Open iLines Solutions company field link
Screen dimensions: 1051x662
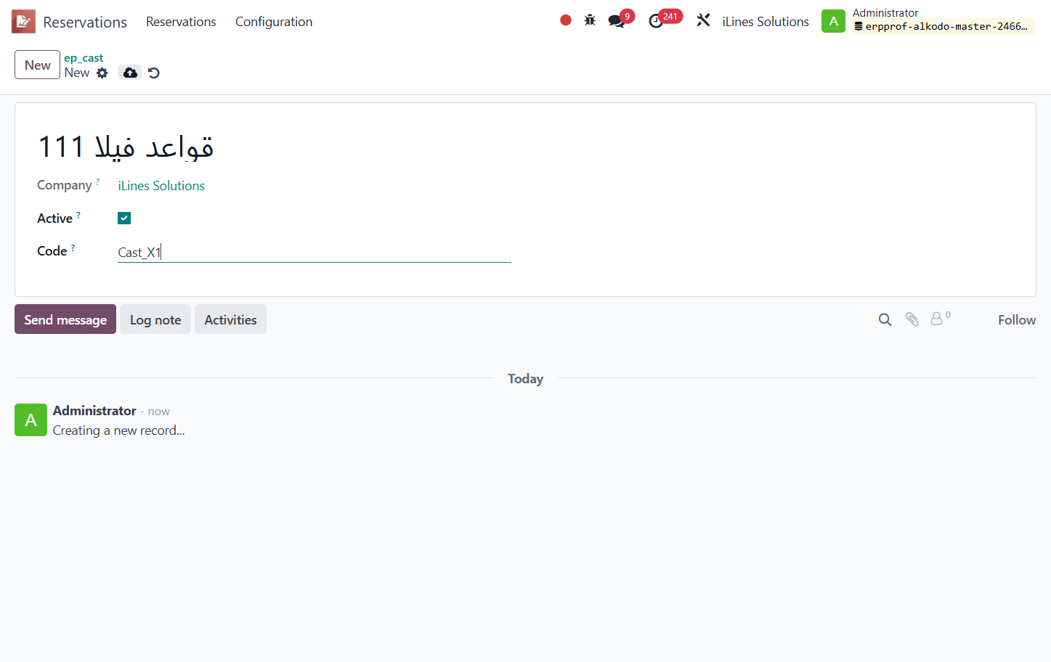pyautogui.click(x=161, y=186)
